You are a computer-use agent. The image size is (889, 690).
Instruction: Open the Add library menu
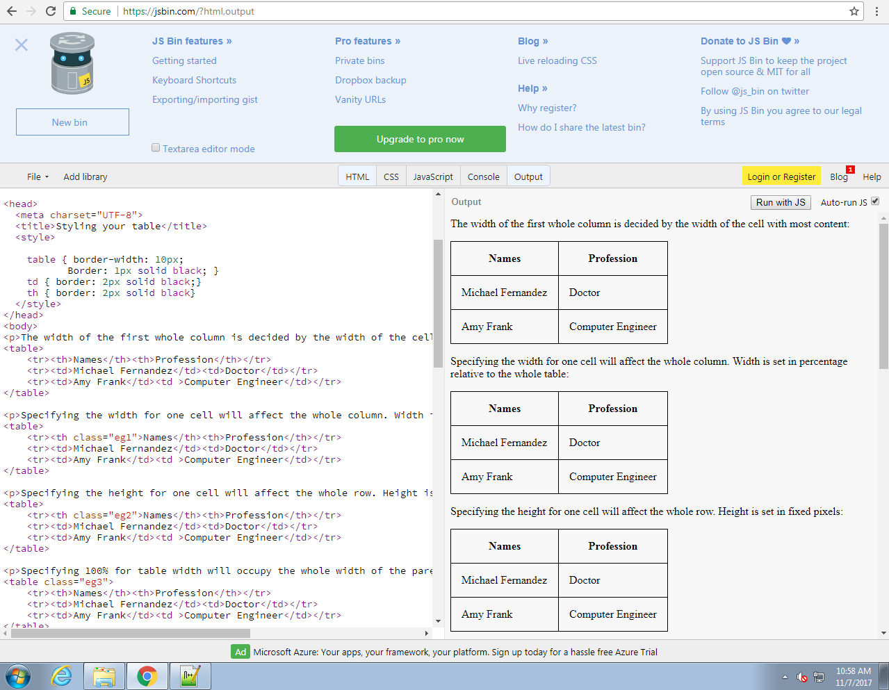point(85,176)
